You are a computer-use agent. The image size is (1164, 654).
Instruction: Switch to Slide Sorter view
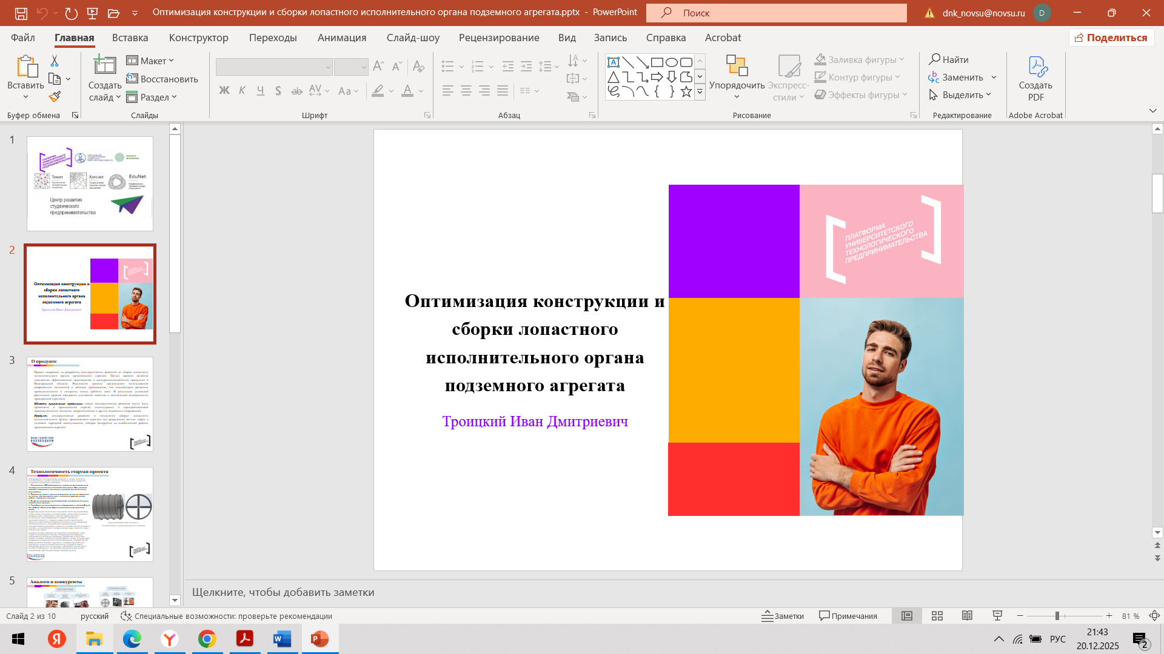tap(937, 616)
